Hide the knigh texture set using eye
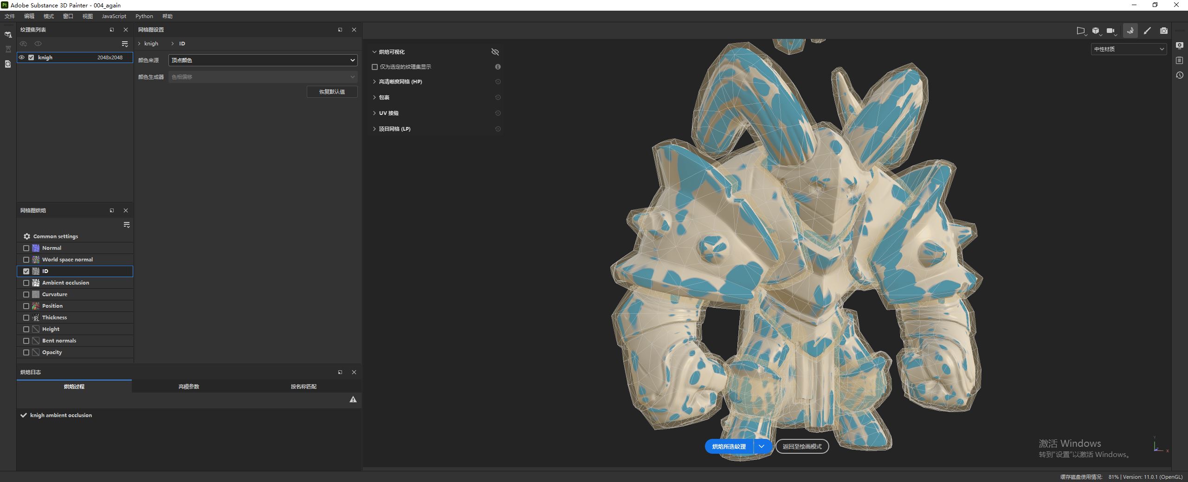Screen dimensions: 1188x482 tap(21, 57)
